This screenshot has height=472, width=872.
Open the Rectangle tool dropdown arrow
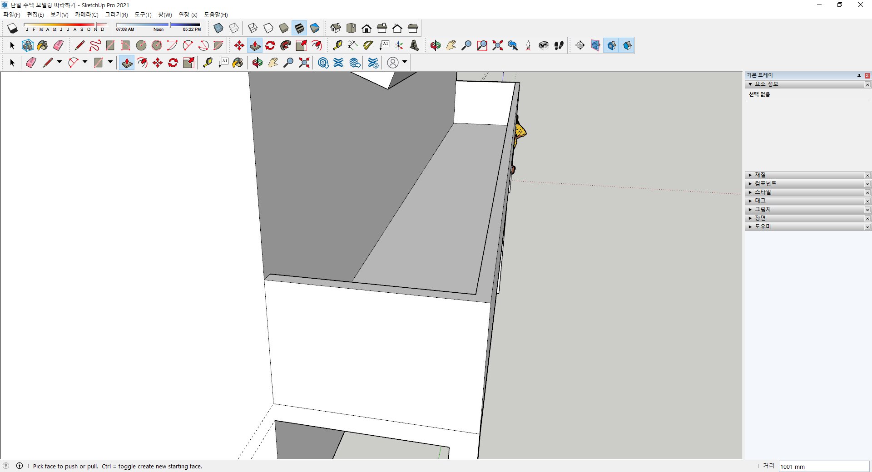coord(110,62)
